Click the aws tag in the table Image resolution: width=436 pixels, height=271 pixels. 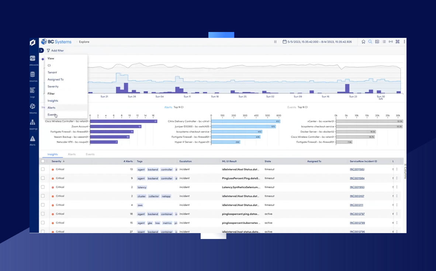coord(140,205)
